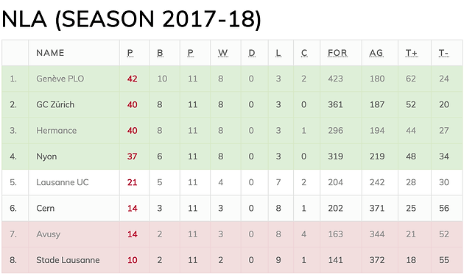The width and height of the screenshot is (464, 274).
Task: Click the NAME column header
Action: point(50,53)
